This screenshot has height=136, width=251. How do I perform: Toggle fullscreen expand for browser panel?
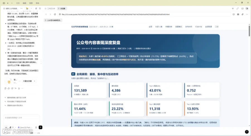(238, 8)
